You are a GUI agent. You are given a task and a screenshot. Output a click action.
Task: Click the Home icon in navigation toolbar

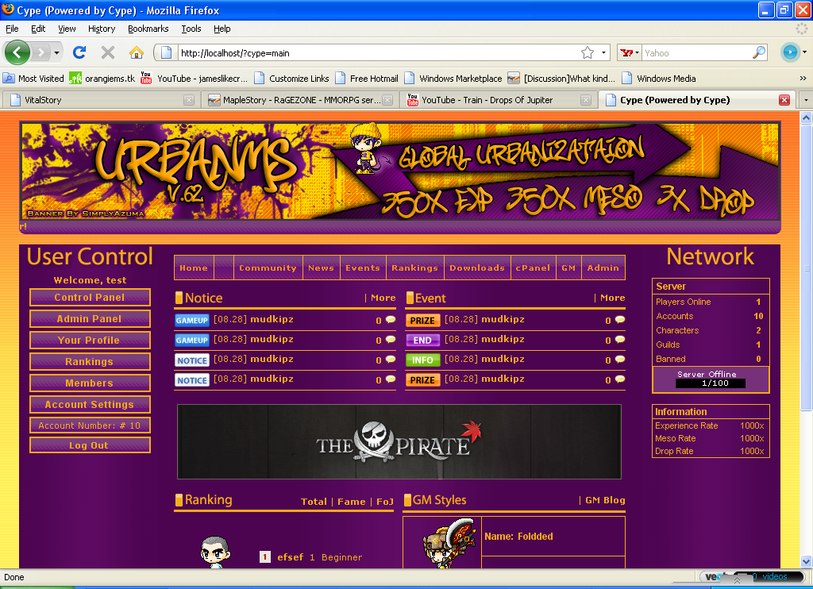coord(137,52)
